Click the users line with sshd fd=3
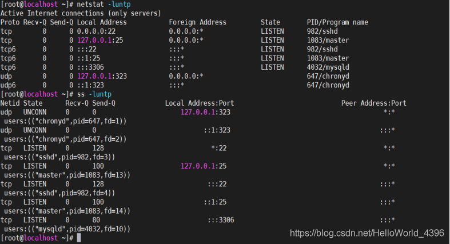450x244 pixels. tap(59, 157)
